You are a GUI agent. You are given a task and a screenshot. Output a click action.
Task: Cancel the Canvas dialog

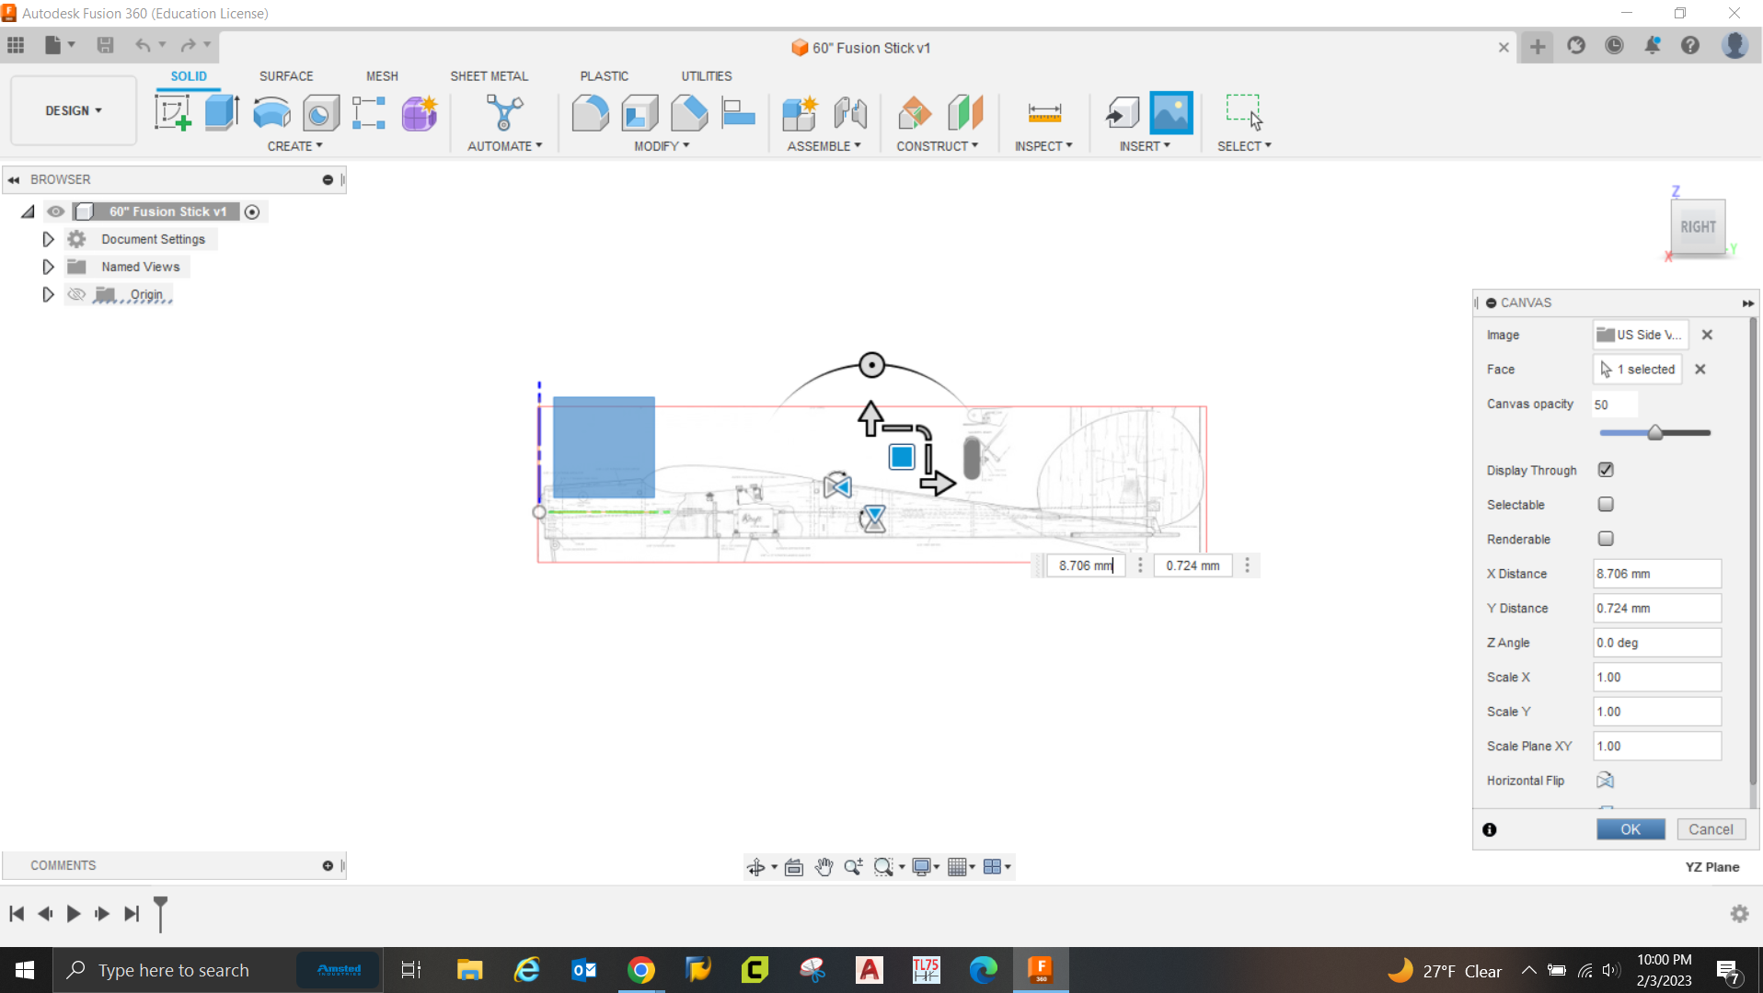(x=1710, y=828)
